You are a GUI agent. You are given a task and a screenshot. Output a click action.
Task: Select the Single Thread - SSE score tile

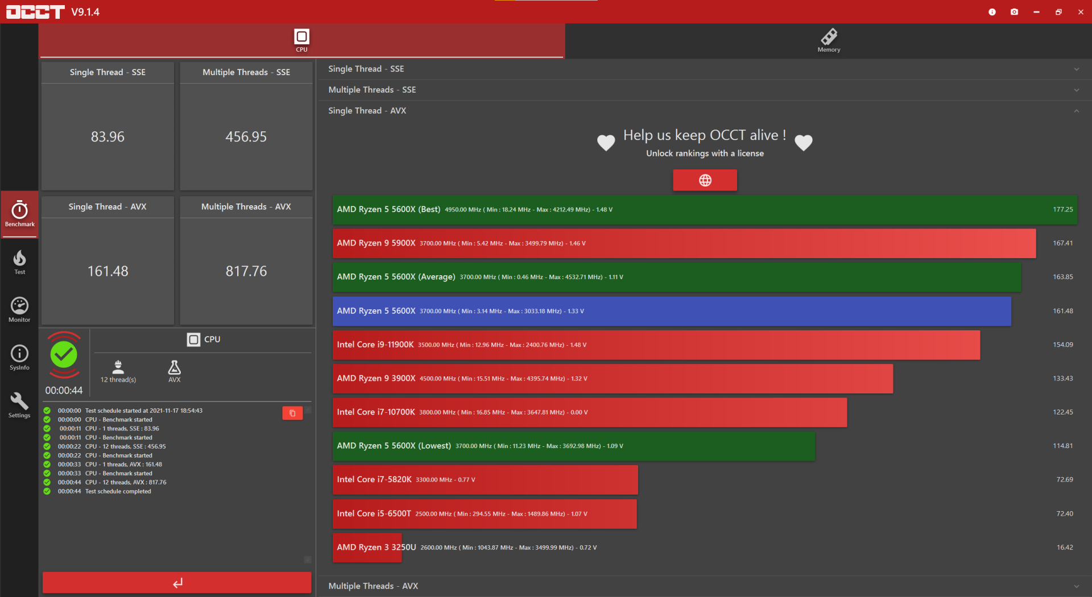(107, 126)
